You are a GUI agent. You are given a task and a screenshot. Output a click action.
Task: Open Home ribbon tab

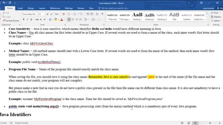tap(10, 8)
